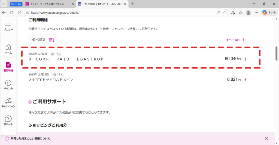Open Copilot チャット button
Screen dimensions: 279x145
tap(269, 13)
